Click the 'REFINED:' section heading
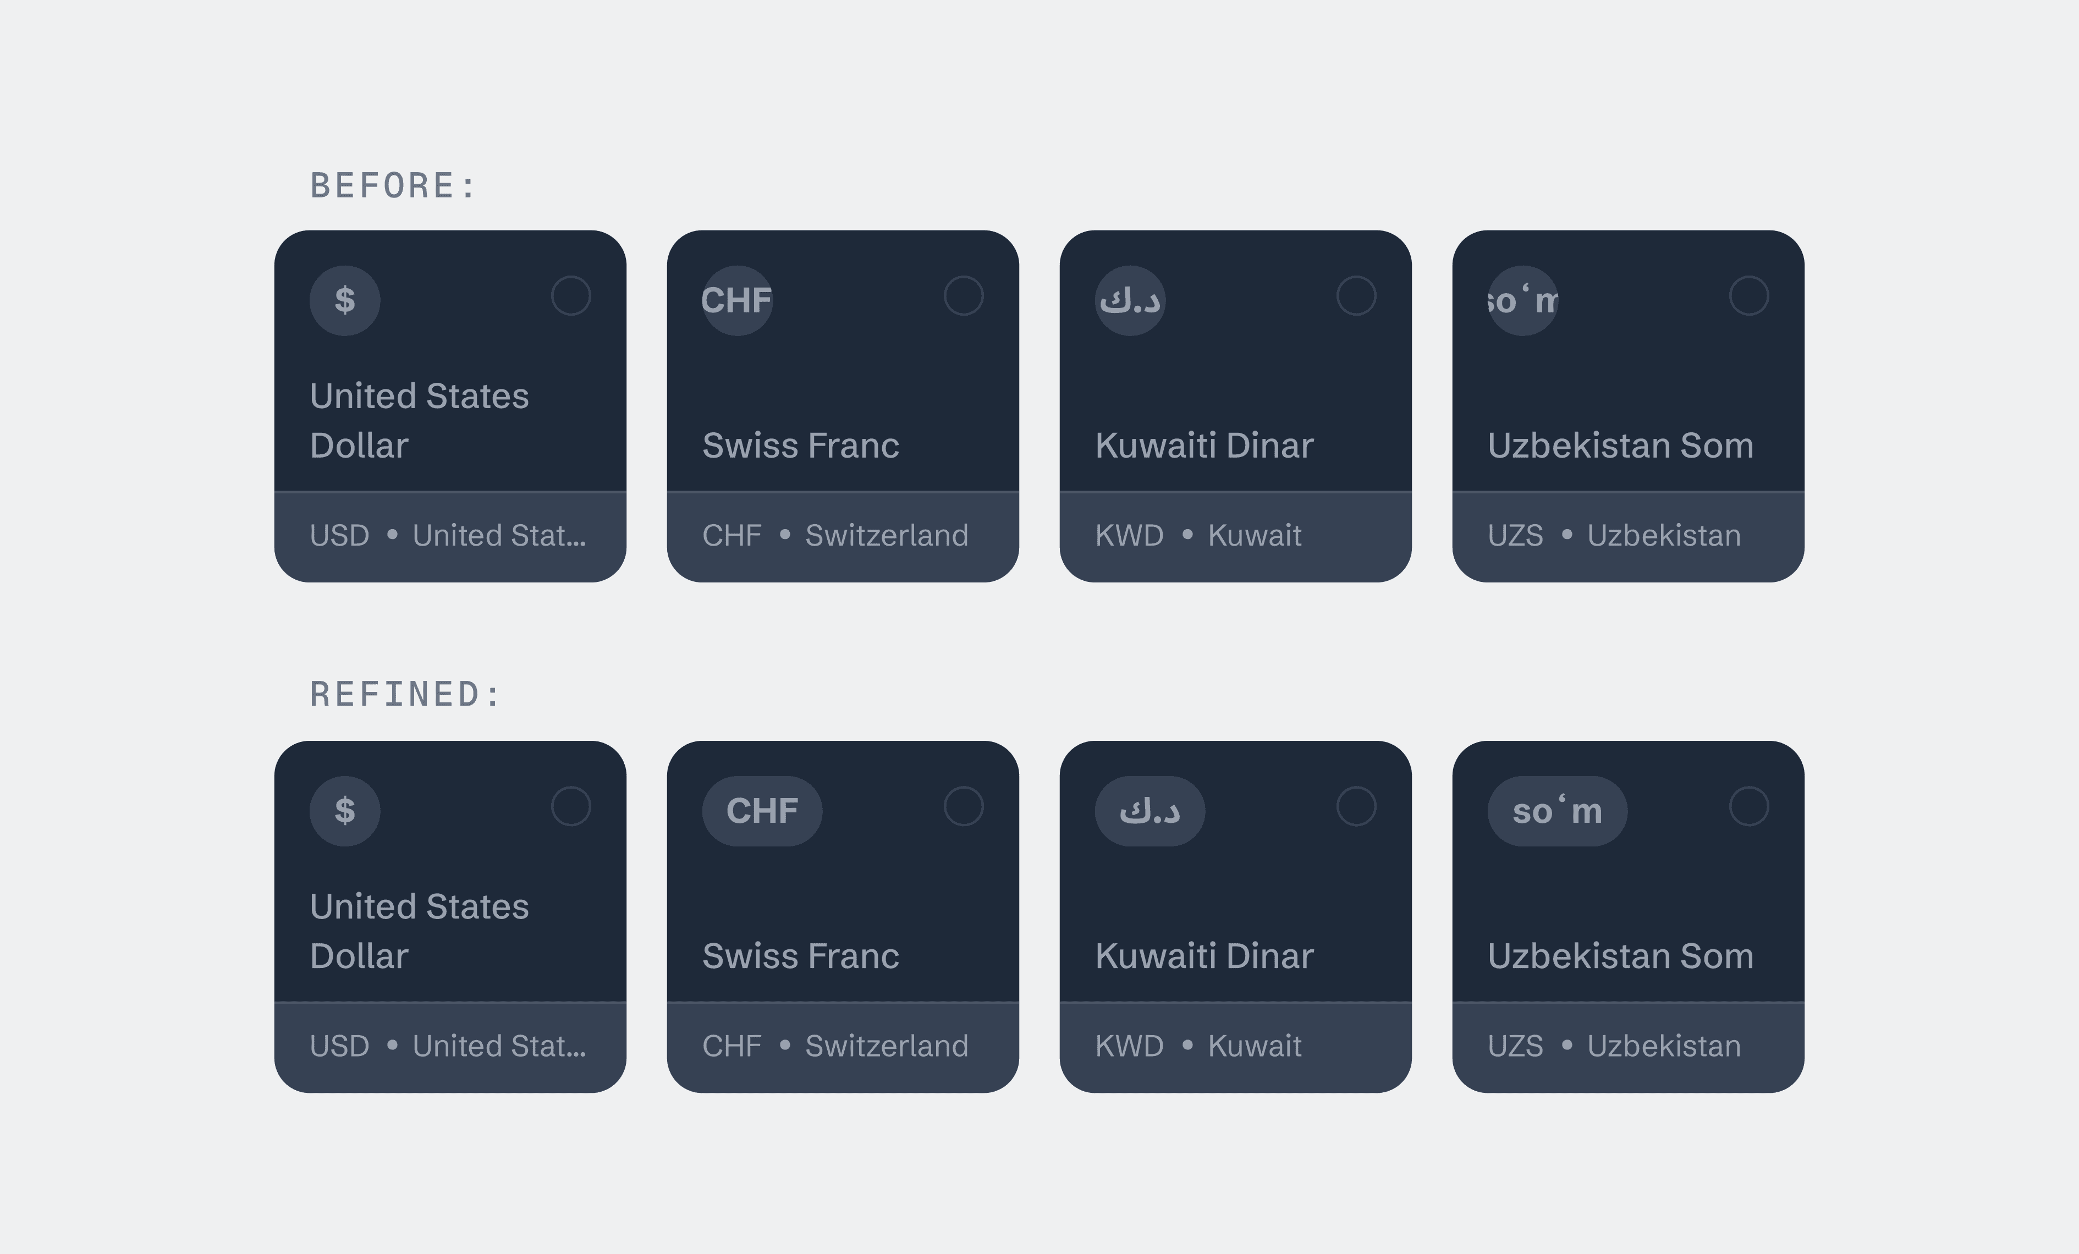 coord(406,695)
